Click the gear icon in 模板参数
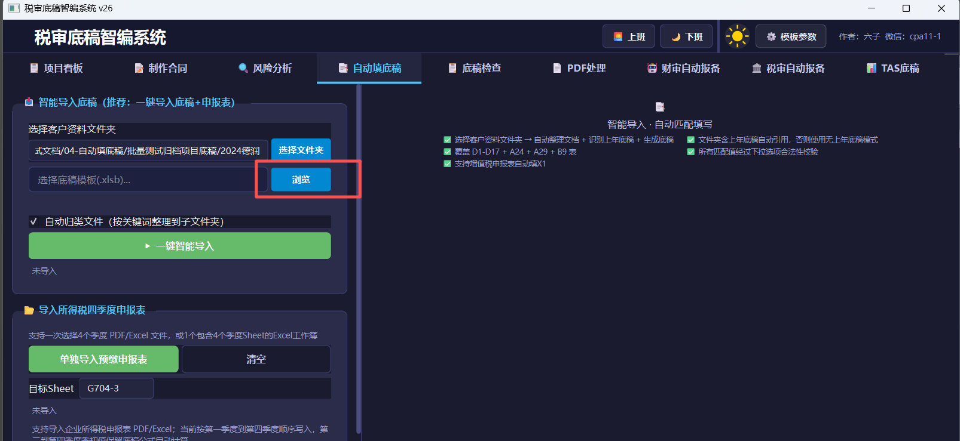This screenshot has width=960, height=441. pyautogui.click(x=771, y=37)
